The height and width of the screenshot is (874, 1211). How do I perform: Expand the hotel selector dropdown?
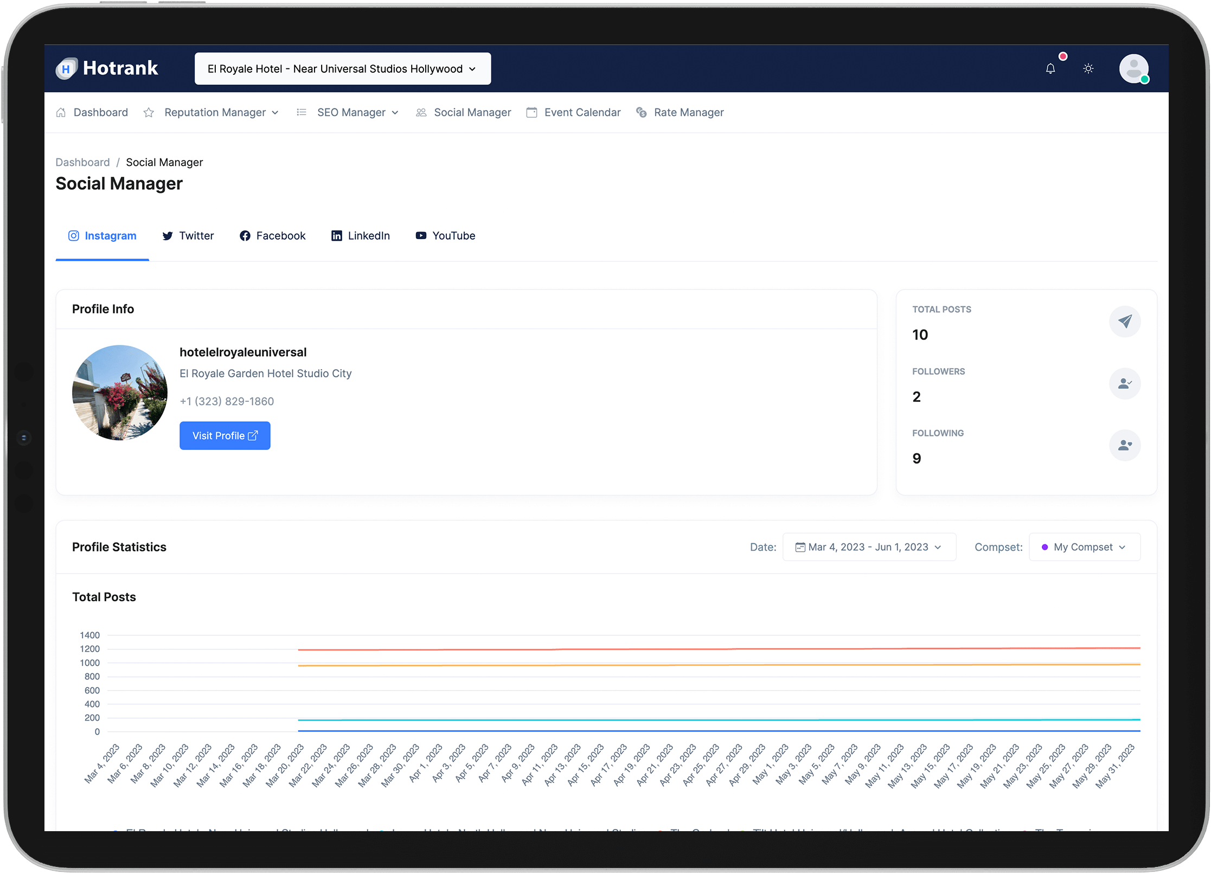(342, 69)
